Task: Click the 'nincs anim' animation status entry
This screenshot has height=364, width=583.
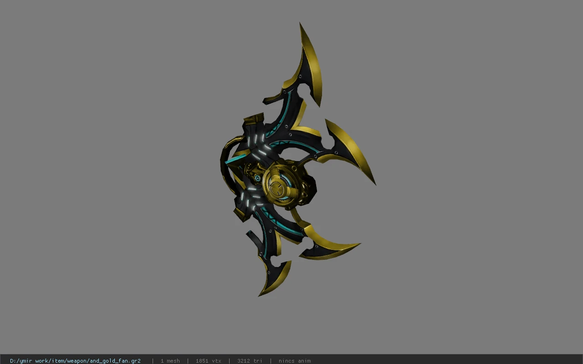Action: point(295,361)
